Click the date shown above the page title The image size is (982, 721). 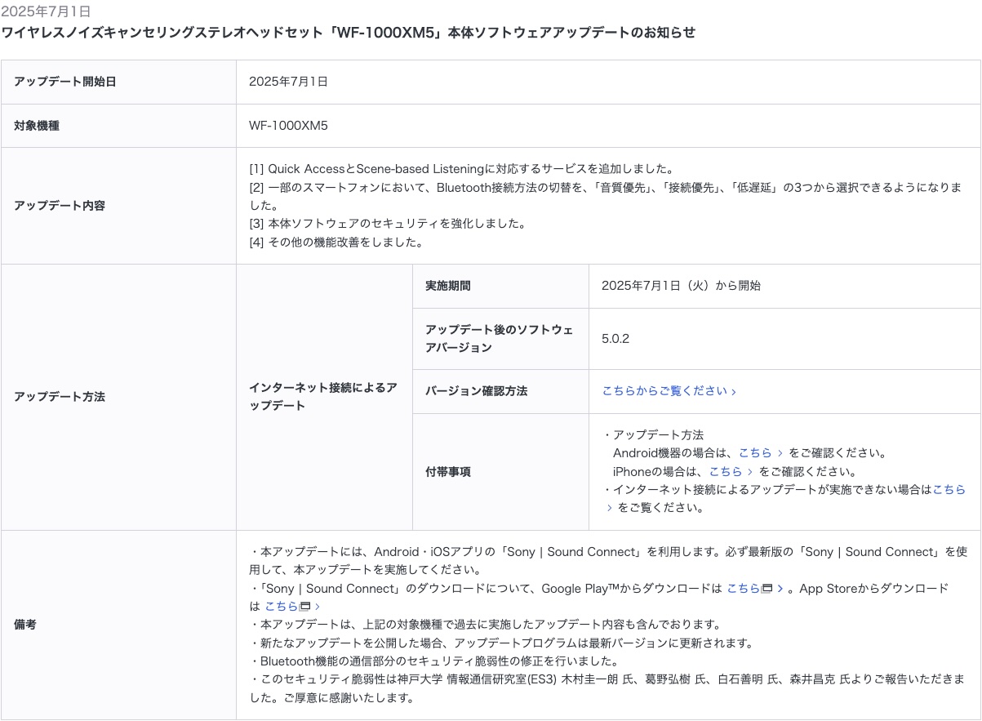[x=46, y=11]
